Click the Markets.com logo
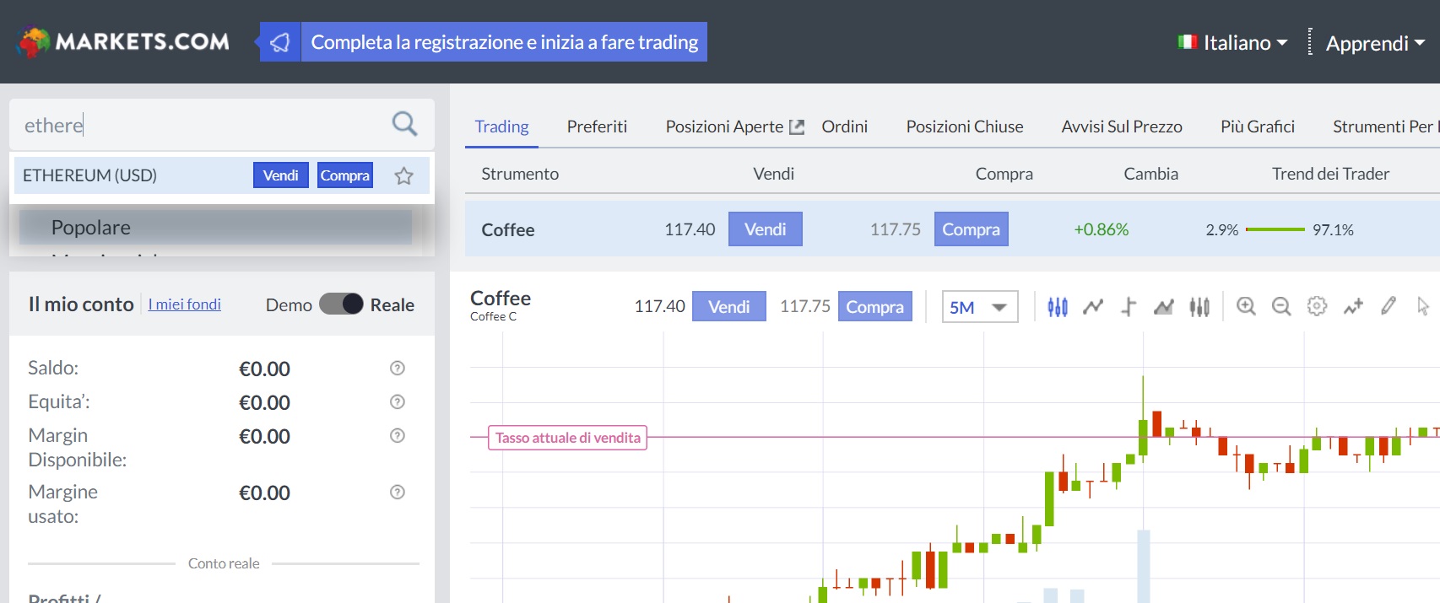 point(123,41)
